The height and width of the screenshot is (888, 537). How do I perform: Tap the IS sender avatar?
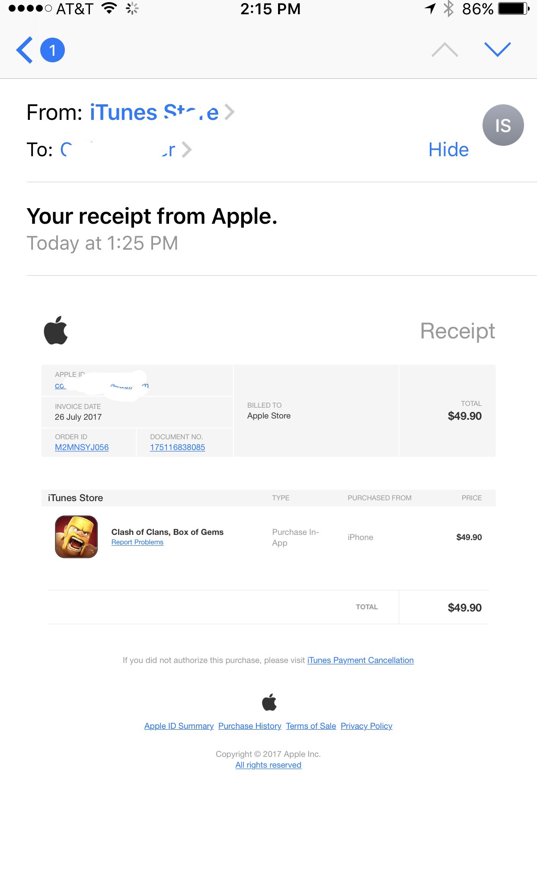503,125
